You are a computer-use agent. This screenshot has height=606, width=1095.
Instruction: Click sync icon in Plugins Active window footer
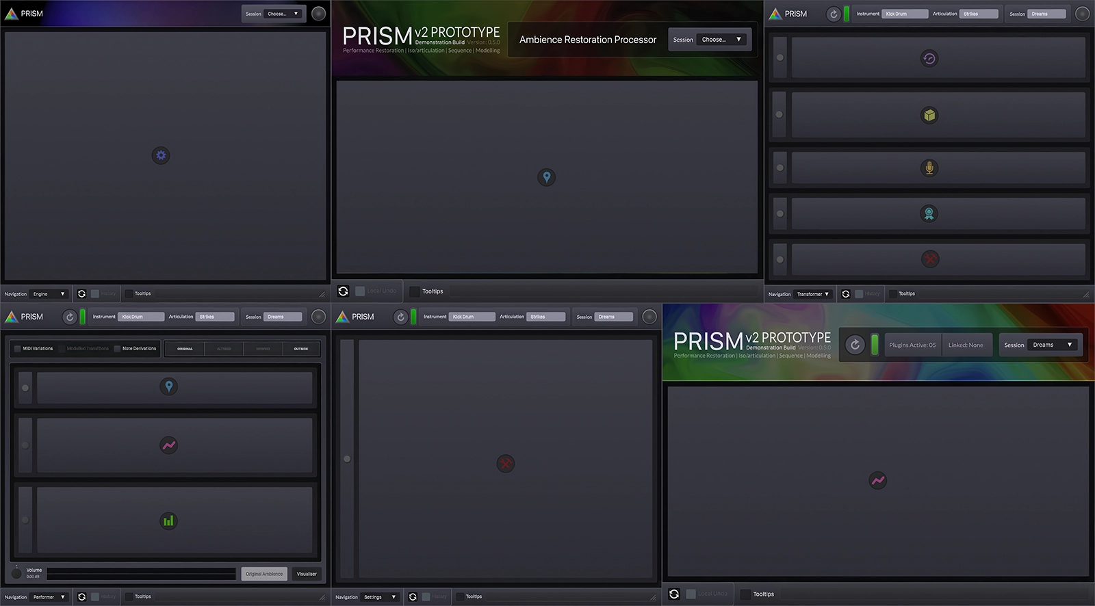(674, 594)
